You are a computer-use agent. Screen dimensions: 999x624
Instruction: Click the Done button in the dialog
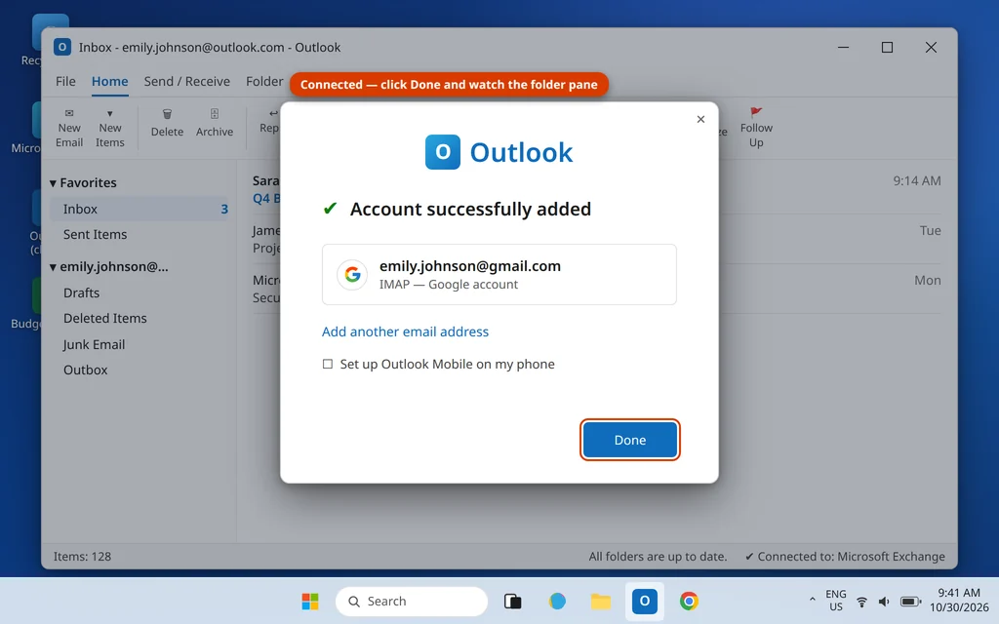pyautogui.click(x=629, y=440)
